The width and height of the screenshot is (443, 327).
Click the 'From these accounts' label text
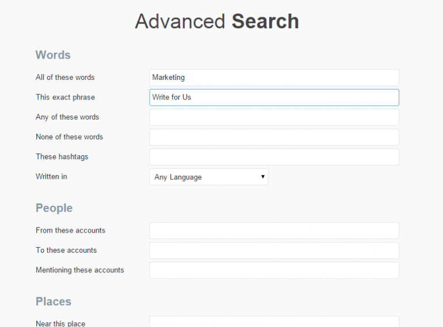coord(70,230)
